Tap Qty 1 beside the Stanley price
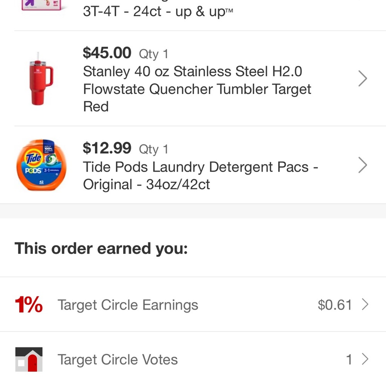The height and width of the screenshot is (386, 386). (x=154, y=54)
